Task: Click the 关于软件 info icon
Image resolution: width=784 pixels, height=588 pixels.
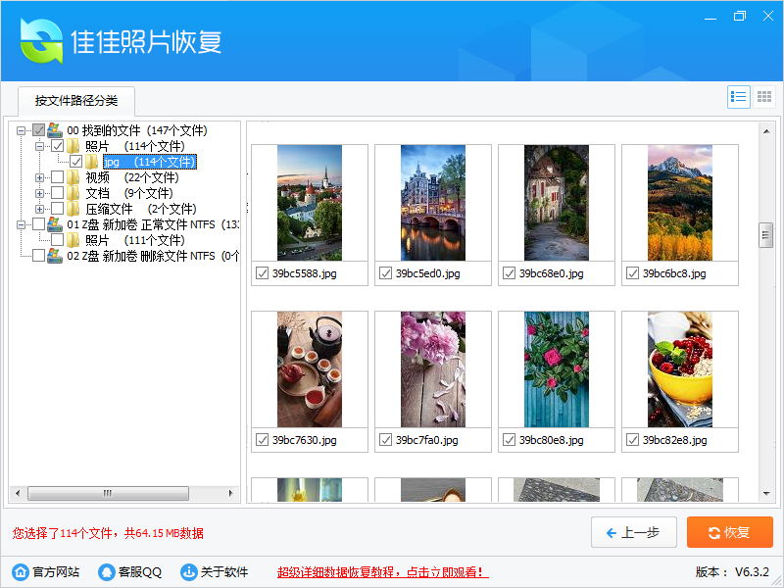Action: (189, 572)
